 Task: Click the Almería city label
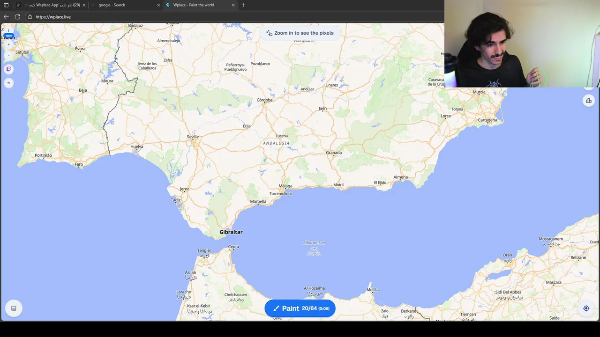point(400,177)
